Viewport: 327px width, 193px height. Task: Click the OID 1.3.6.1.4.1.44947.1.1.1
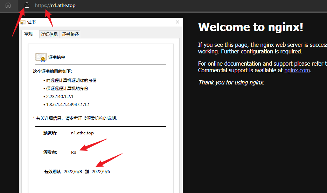(x=68, y=105)
